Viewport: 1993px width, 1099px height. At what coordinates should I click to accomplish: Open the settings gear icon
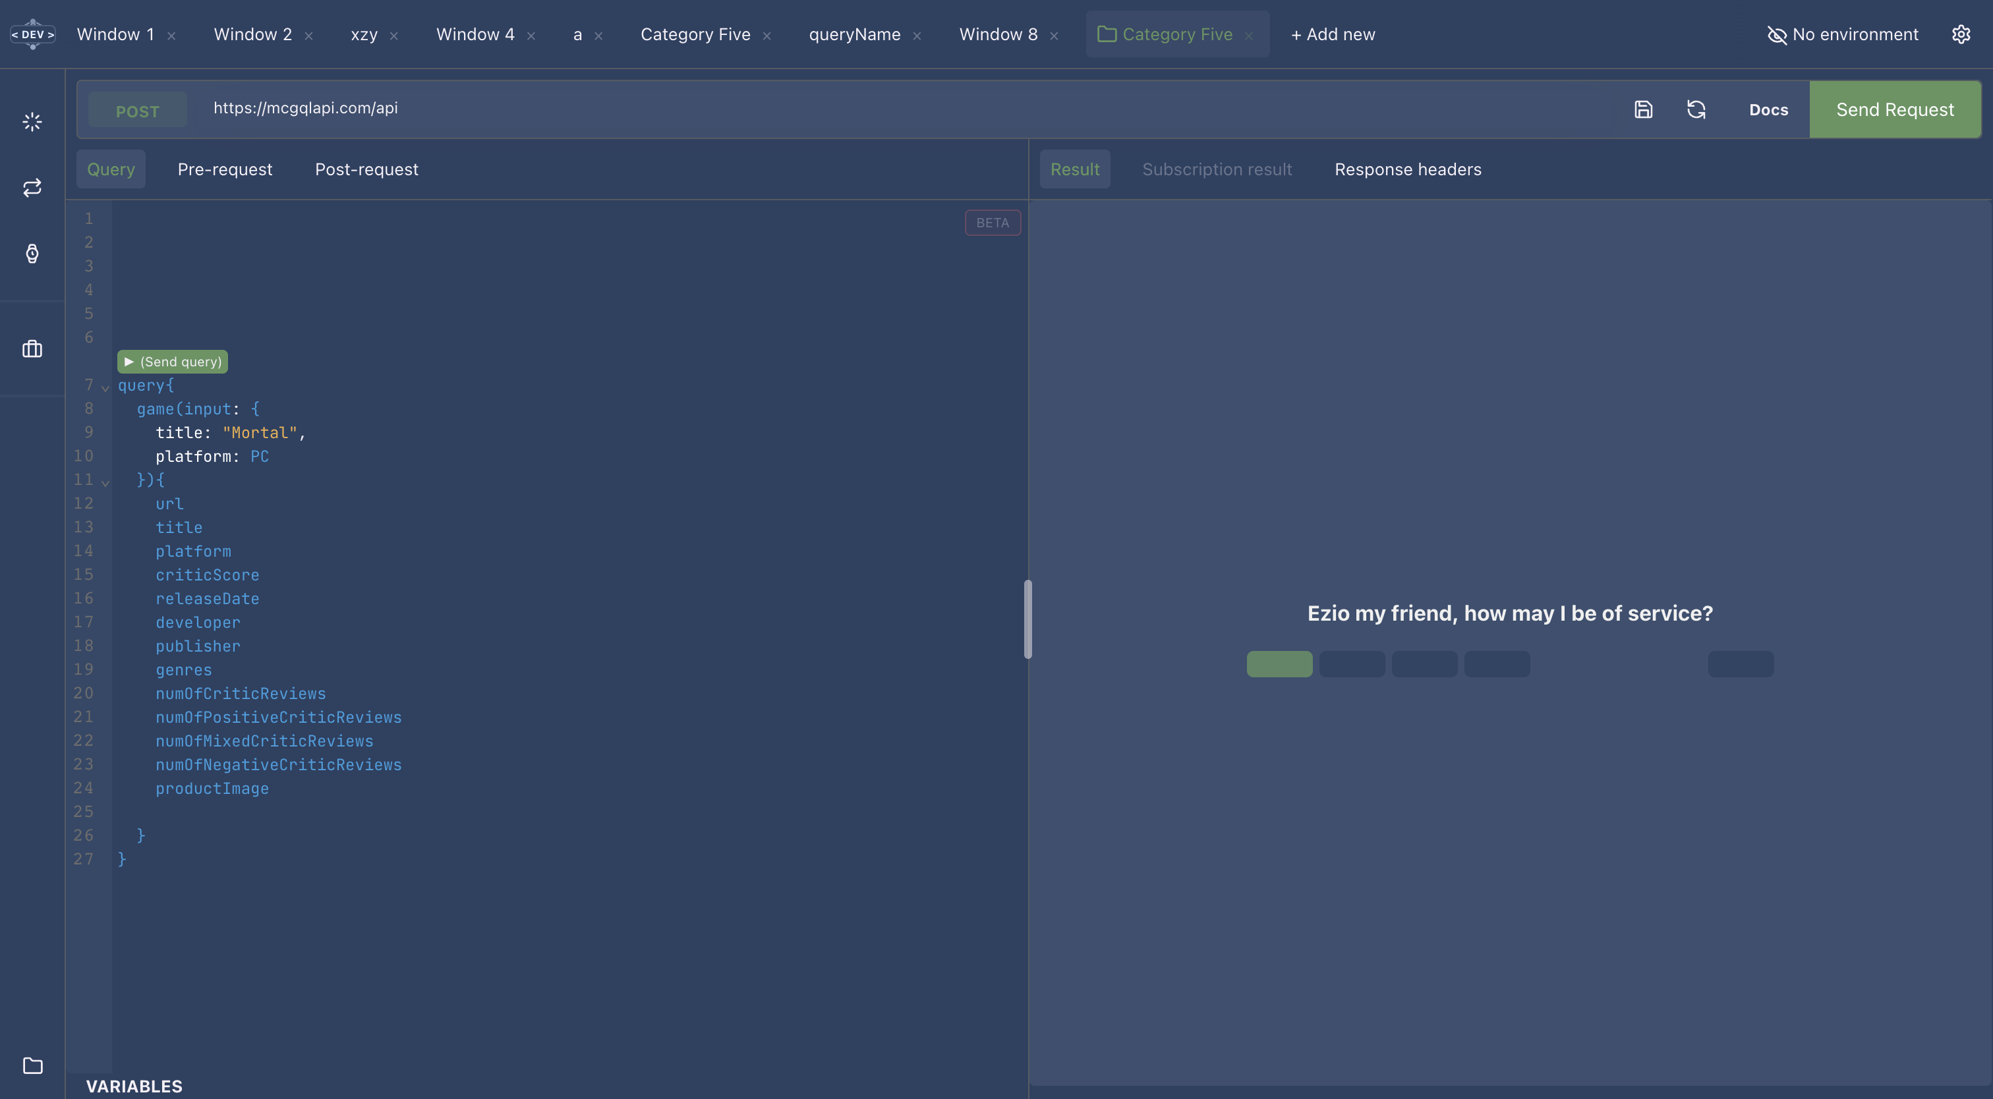click(1961, 34)
